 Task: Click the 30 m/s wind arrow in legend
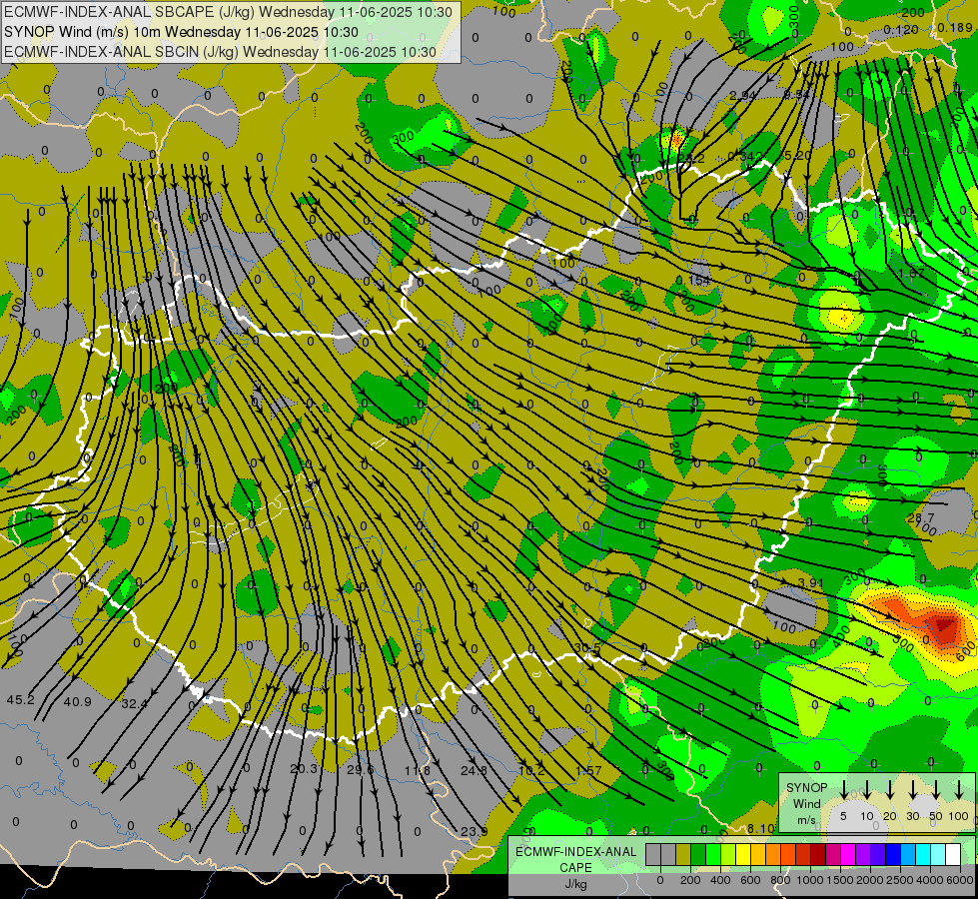pyautogui.click(x=912, y=790)
